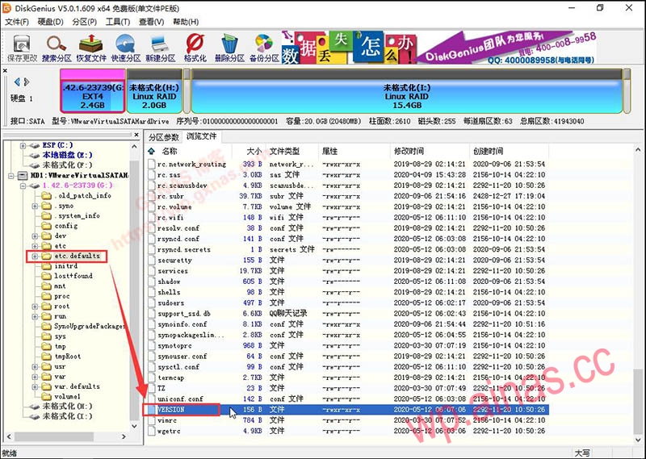Go to previous disk with left arrow
Screen dimensions: 646x459
point(17,82)
